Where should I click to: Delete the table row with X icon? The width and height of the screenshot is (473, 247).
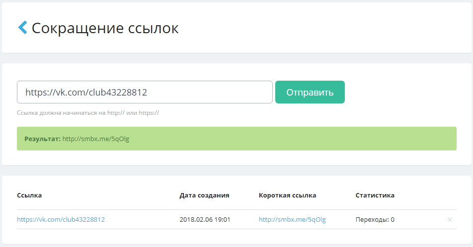pos(450,219)
